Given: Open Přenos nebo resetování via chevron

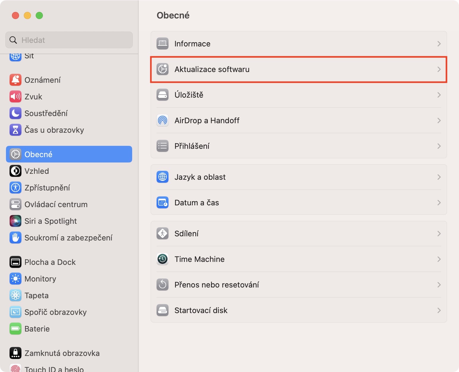Looking at the screenshot, I should click(439, 285).
